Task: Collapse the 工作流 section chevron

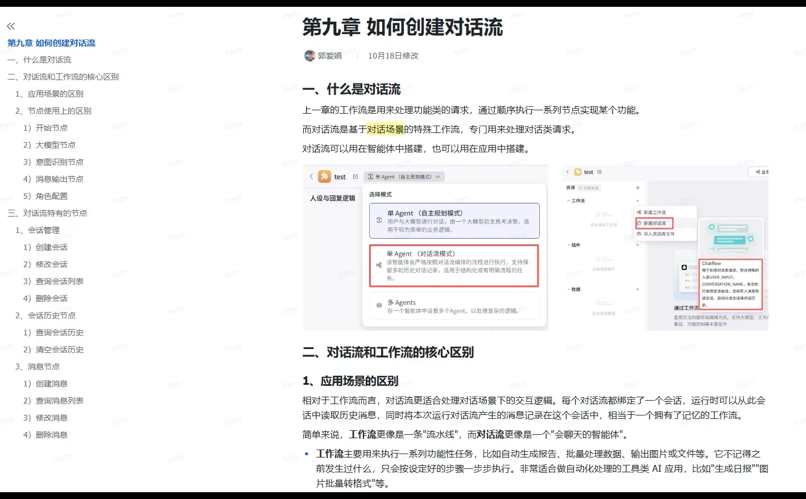Action: click(x=568, y=201)
